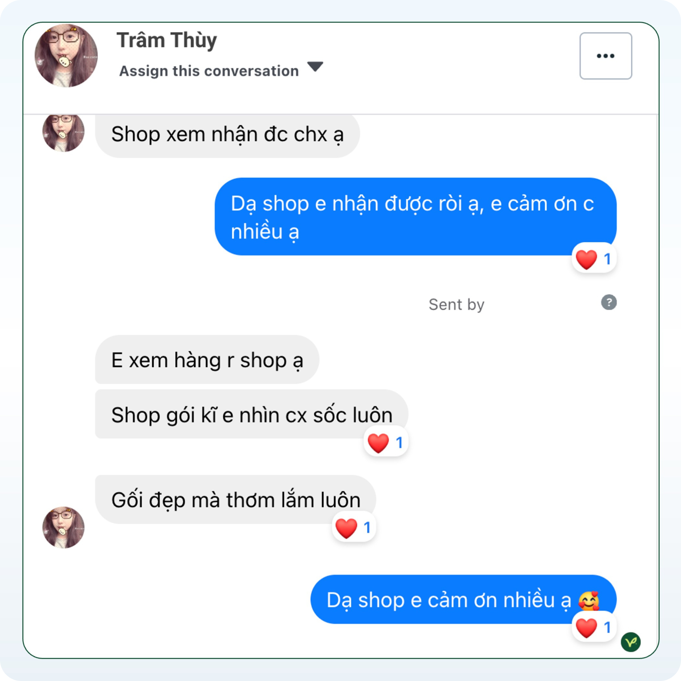Select the 'Shop xem nhận đc chx ạ' message
681x681 pixels.
tap(227, 135)
